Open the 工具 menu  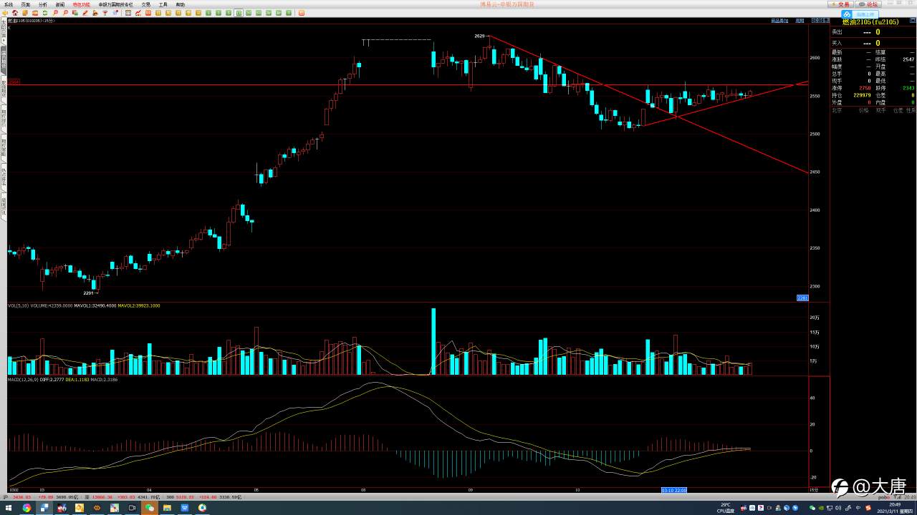[163, 4]
